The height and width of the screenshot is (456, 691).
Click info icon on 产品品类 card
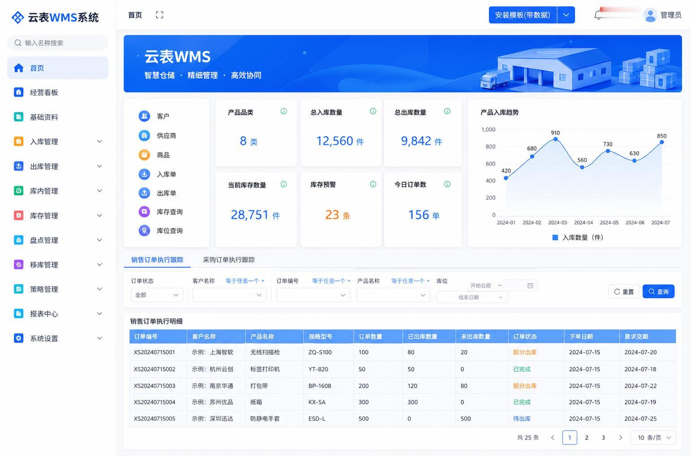coord(283,111)
